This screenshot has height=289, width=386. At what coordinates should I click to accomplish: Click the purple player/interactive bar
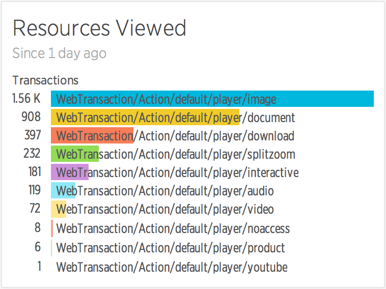[x=70, y=172]
